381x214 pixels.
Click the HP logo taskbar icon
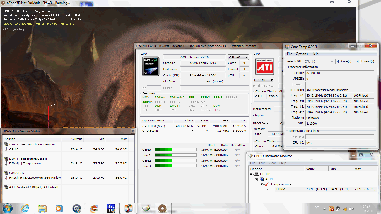point(76,208)
